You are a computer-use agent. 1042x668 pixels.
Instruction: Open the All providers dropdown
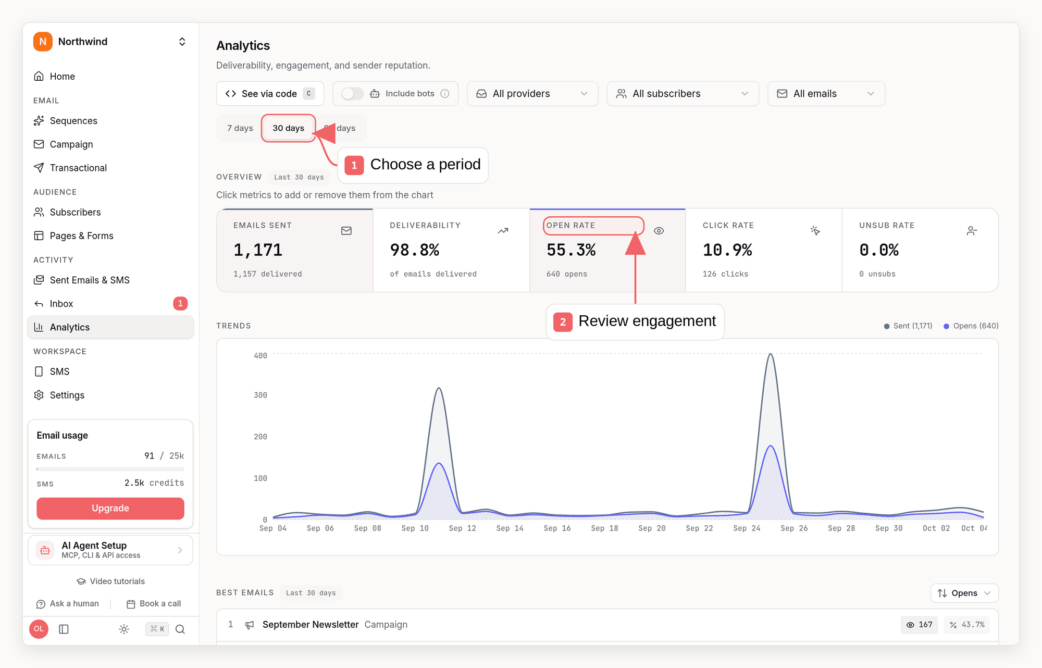[x=532, y=94]
